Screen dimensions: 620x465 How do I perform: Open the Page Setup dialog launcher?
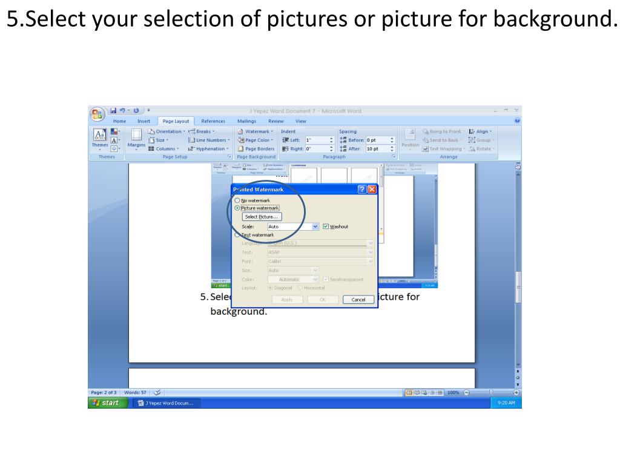pyautogui.click(x=229, y=157)
